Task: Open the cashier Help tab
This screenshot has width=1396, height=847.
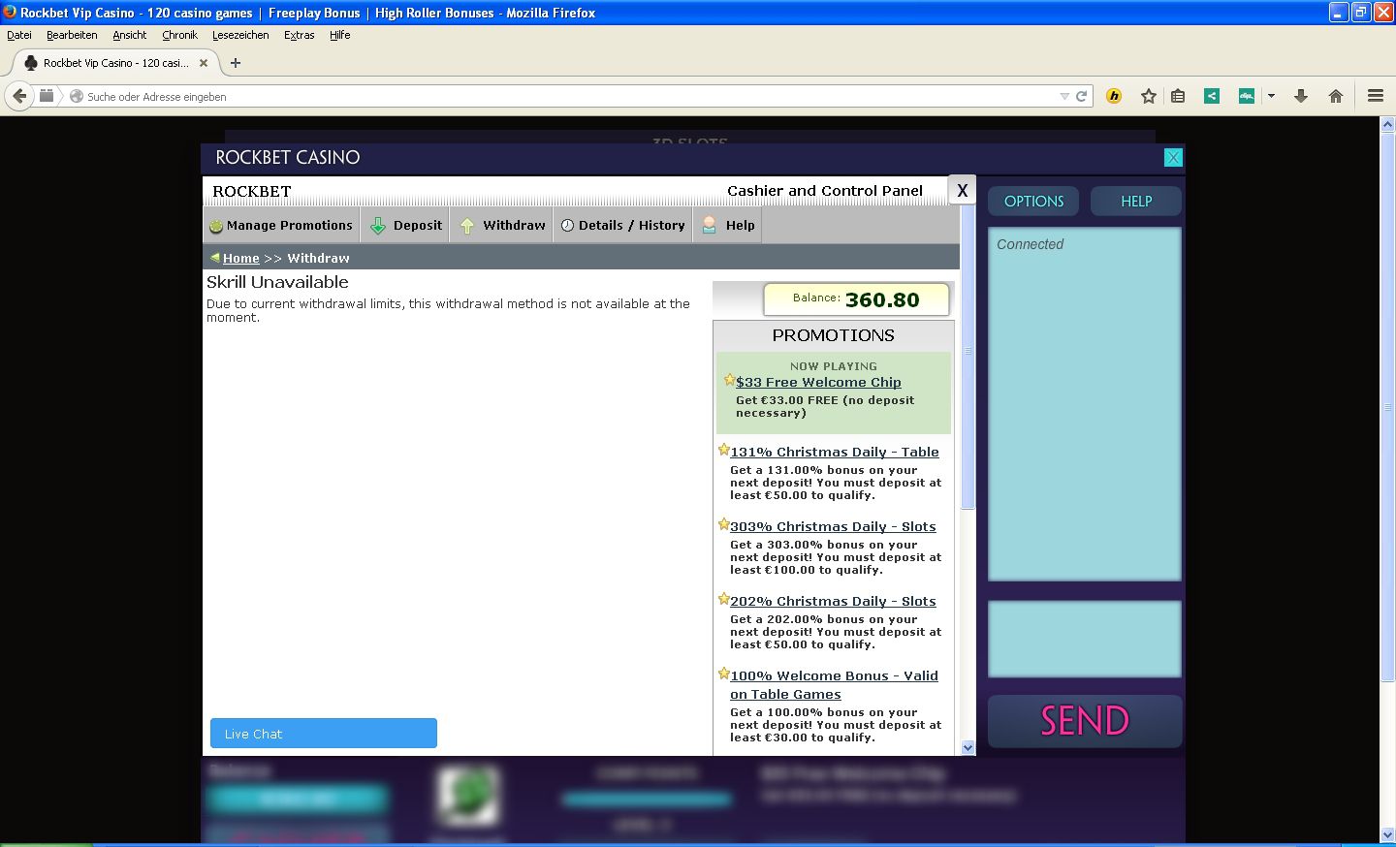Action: click(x=728, y=225)
